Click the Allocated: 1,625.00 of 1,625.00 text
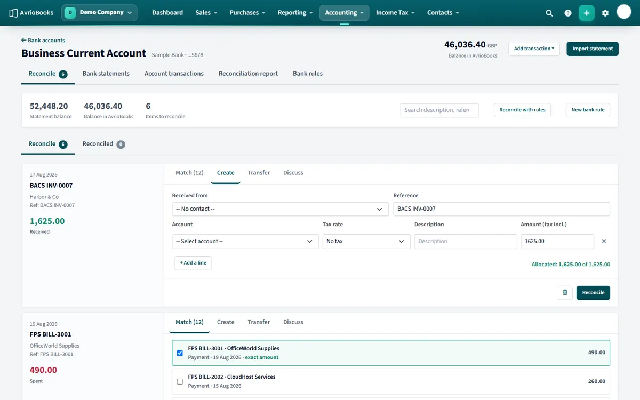Screen dimensions: 640x400 tap(571, 264)
